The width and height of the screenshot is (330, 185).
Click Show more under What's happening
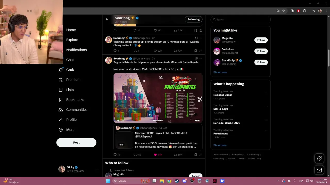point(220,145)
